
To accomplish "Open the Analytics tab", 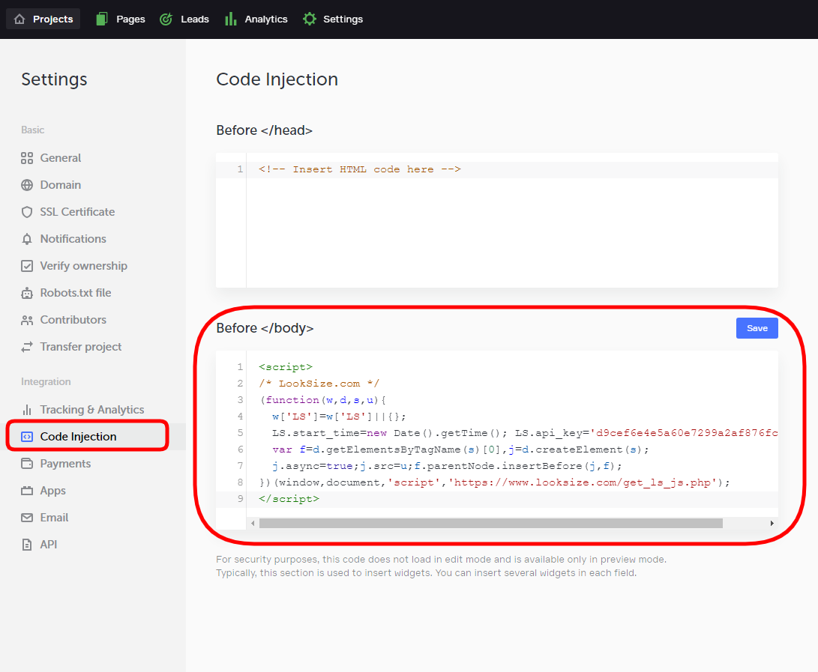I will 256,19.
